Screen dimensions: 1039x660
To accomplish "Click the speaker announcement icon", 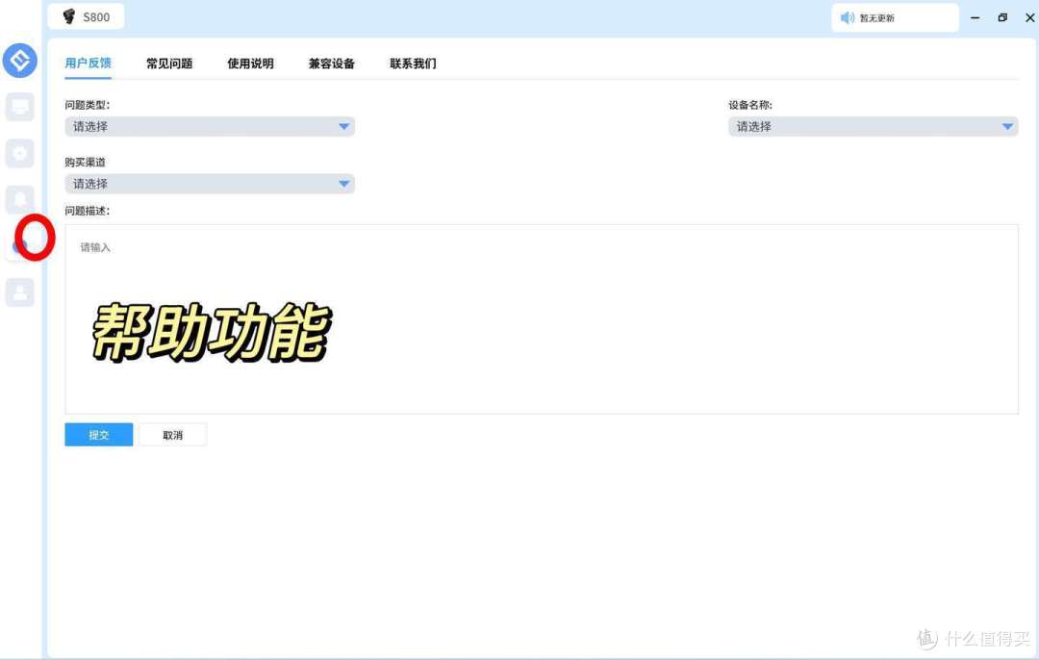I will click(848, 18).
